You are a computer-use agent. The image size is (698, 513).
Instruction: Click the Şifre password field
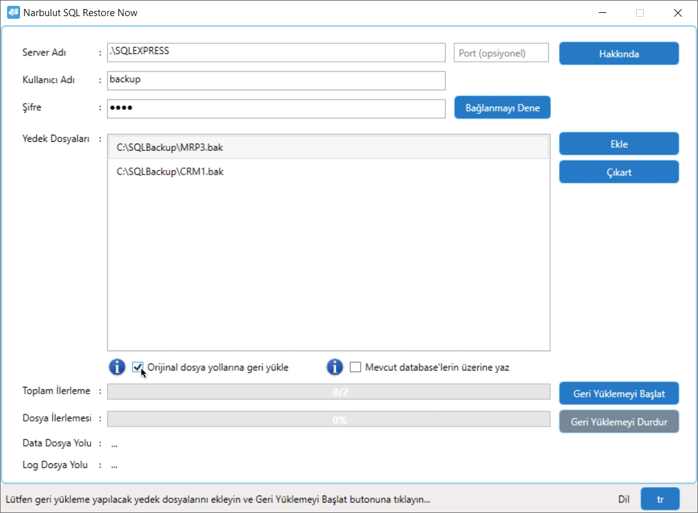pos(276,108)
